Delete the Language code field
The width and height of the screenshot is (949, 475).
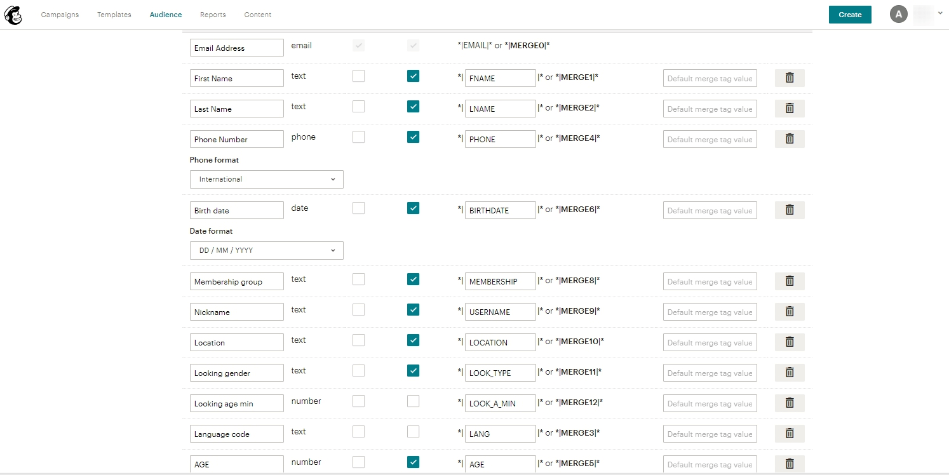click(x=790, y=434)
